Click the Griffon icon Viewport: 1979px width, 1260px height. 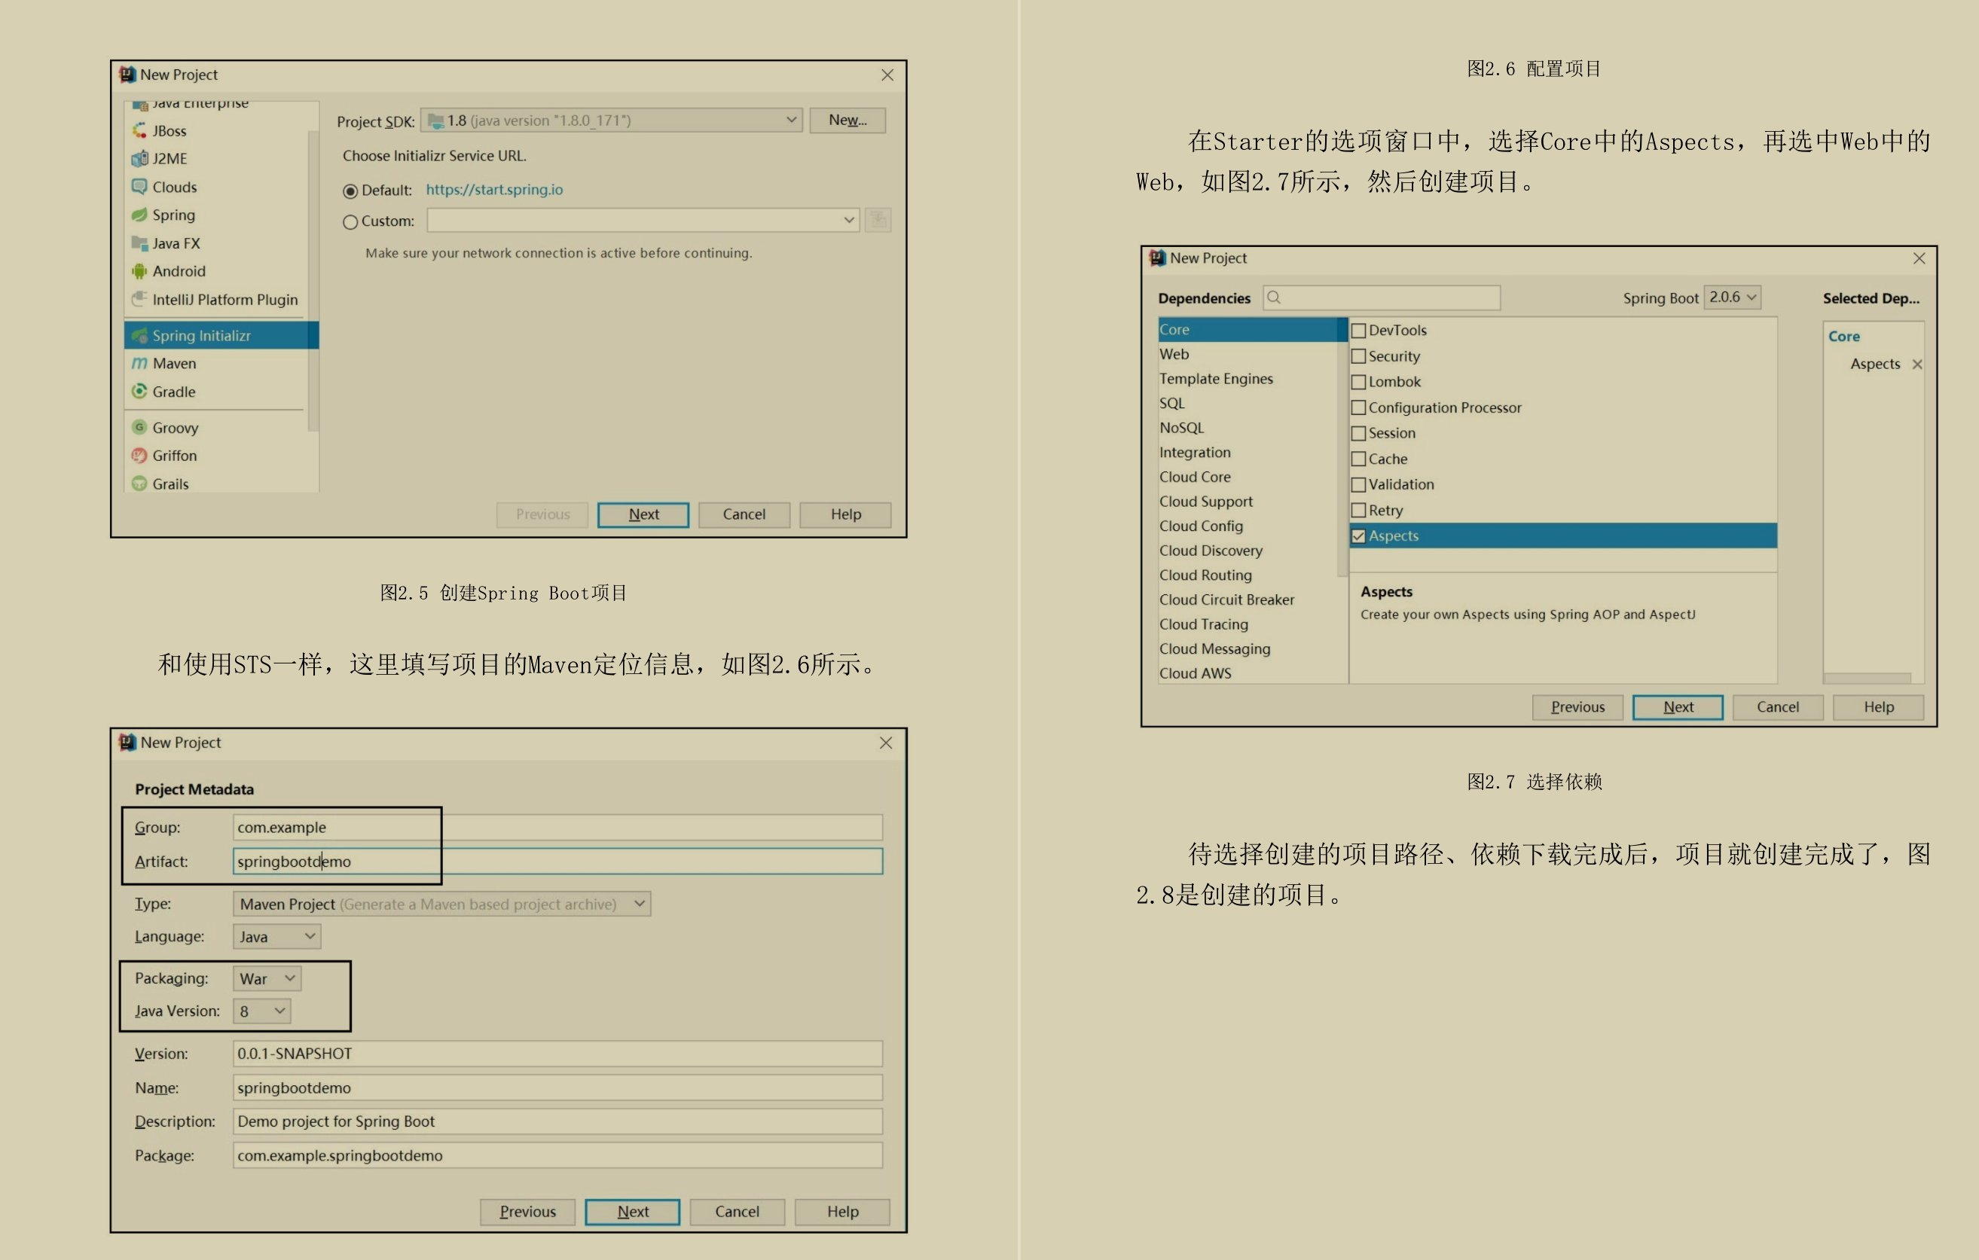point(139,455)
